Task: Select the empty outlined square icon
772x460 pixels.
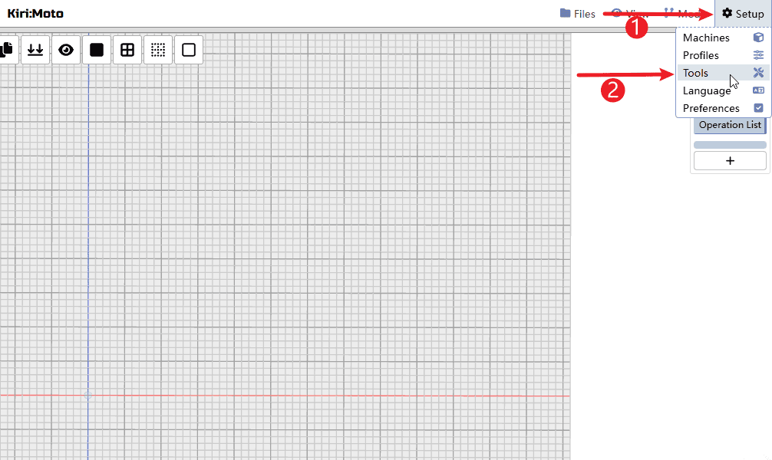Action: (x=189, y=50)
